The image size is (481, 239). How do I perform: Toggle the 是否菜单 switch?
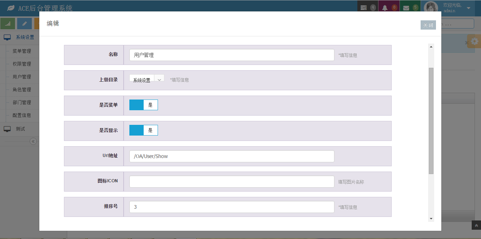[143, 105]
